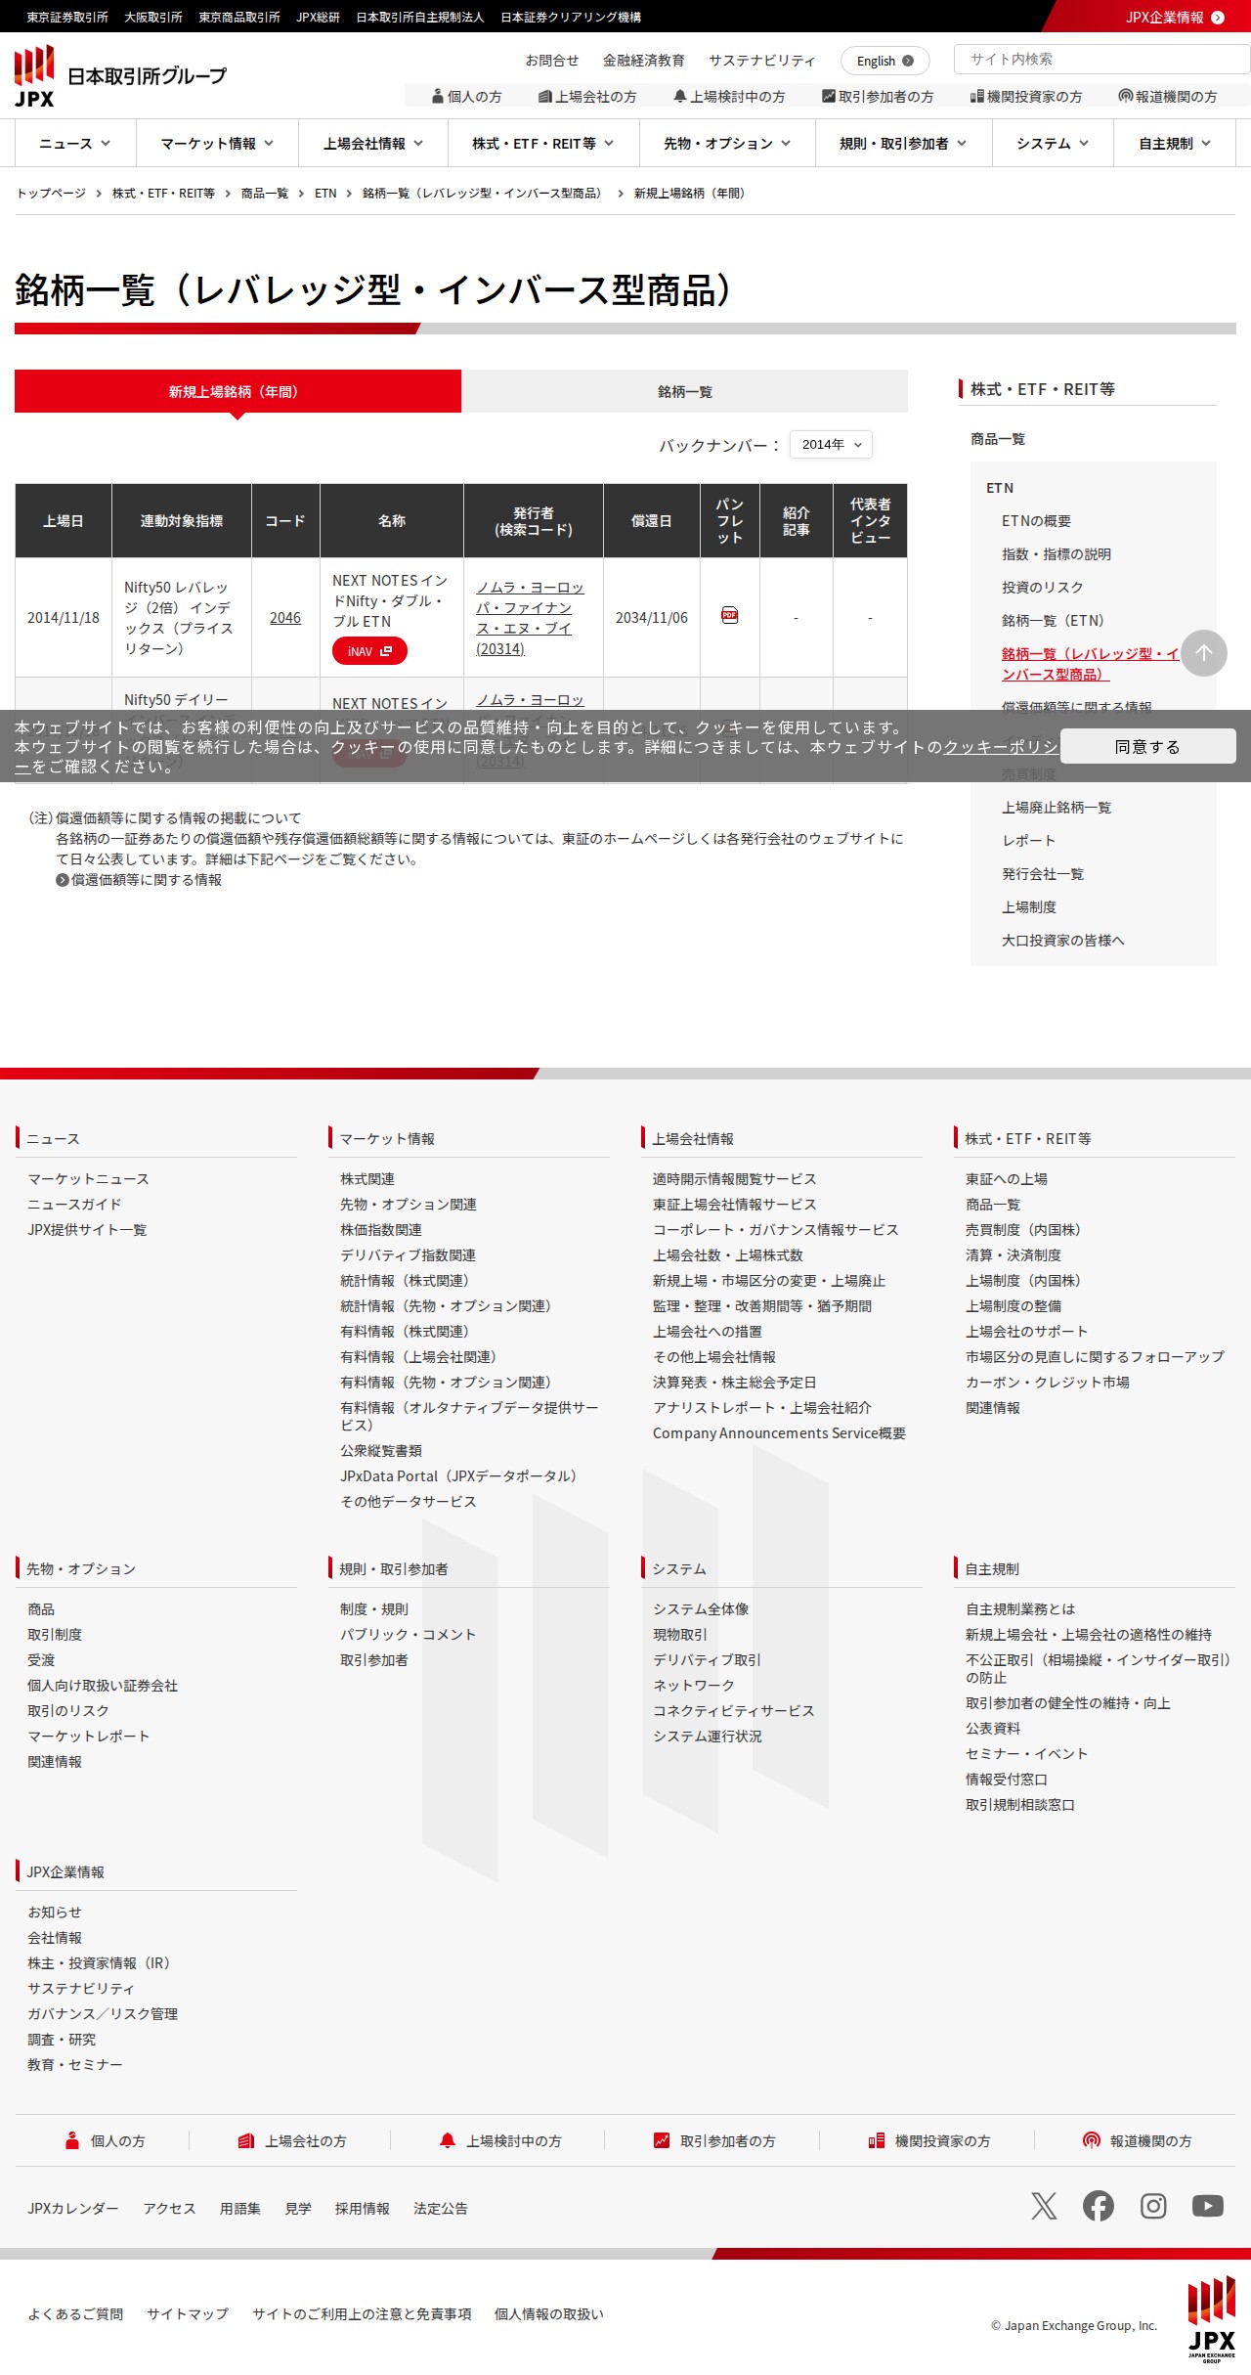Click the ETN breadcrumb link
The height and width of the screenshot is (2375, 1251).
pos(325,194)
